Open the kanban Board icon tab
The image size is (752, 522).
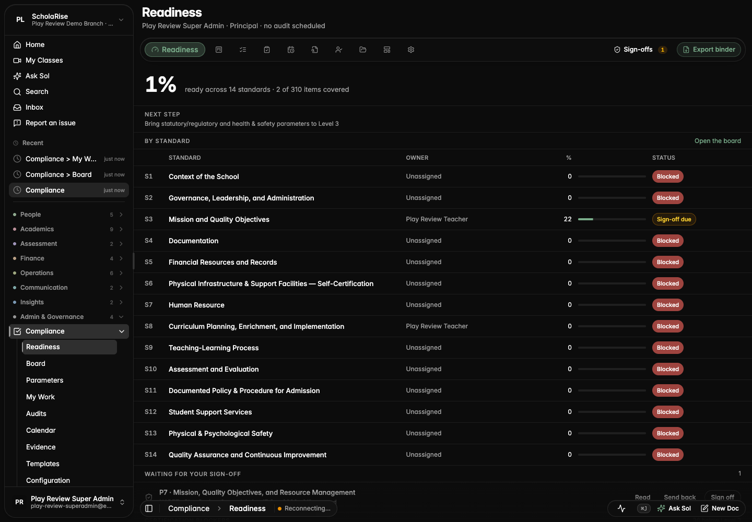tap(219, 50)
